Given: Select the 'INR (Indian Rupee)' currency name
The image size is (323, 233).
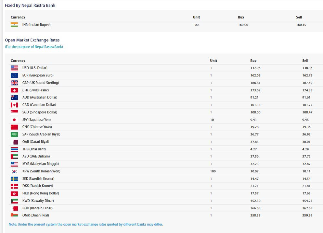Looking at the screenshot, I should click(36, 25).
